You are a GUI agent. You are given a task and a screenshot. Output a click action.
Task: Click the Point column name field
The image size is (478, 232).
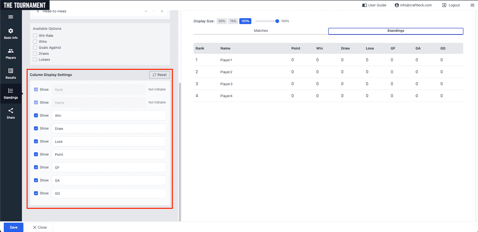(108, 154)
